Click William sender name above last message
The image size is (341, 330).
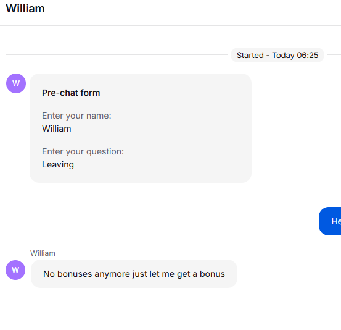(x=43, y=253)
